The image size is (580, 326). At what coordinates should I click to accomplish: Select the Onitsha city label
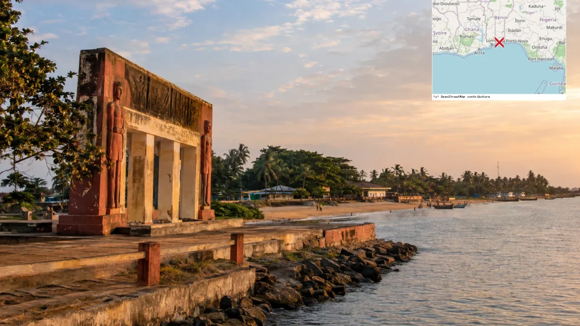(539, 47)
